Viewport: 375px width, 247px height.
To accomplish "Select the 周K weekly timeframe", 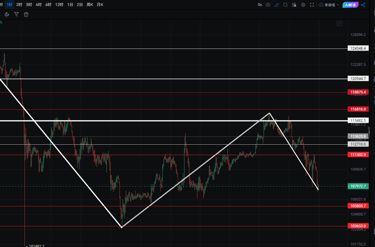I will (x=90, y=5).
